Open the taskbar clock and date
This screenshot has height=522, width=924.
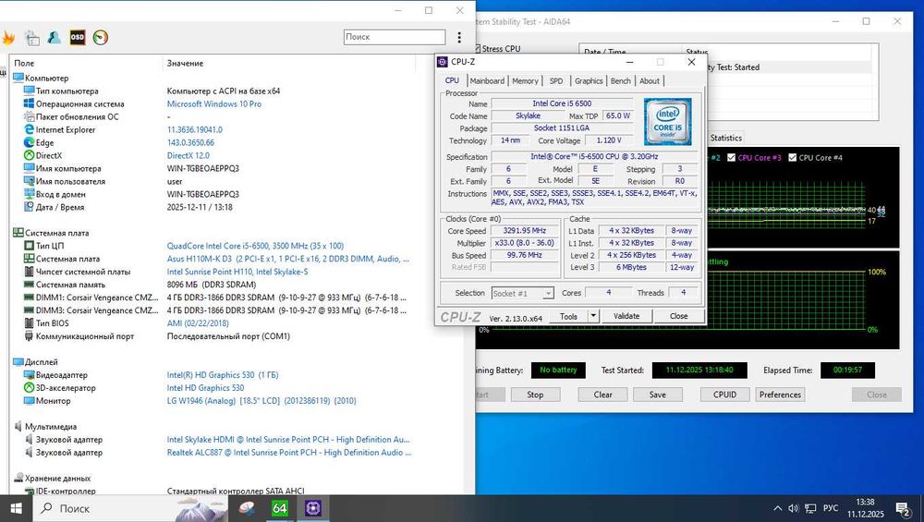866,508
